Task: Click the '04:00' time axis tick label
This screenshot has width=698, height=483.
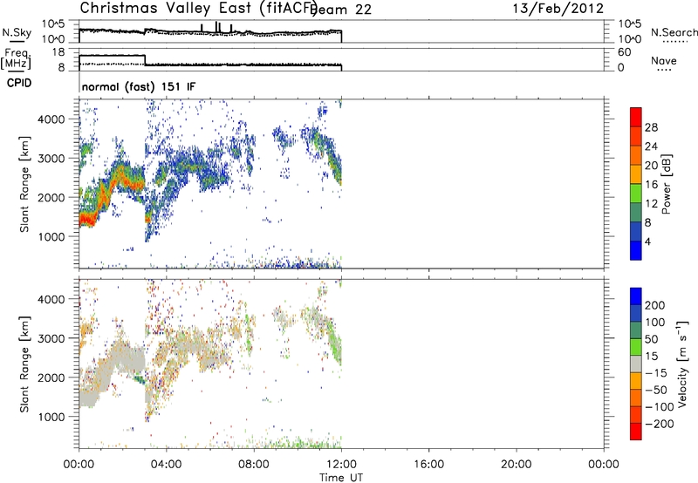Action: 167,465
